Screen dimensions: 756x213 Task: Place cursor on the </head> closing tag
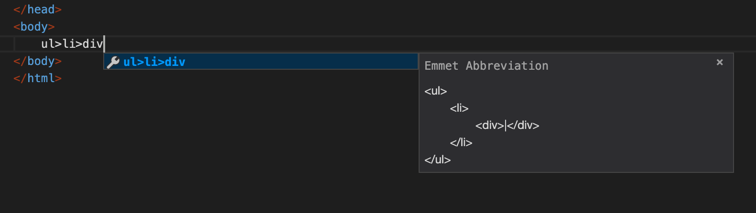pos(38,10)
